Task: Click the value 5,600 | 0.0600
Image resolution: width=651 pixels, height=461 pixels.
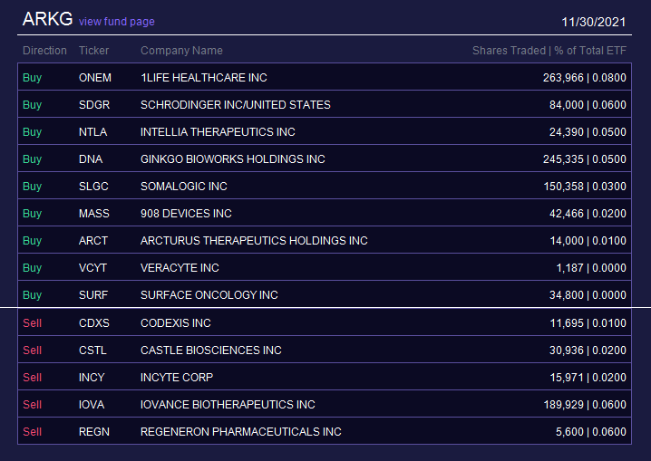Action: 591,432
